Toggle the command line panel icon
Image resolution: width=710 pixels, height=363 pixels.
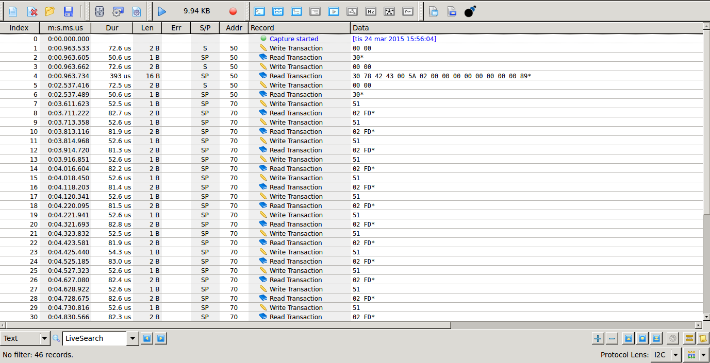click(259, 11)
